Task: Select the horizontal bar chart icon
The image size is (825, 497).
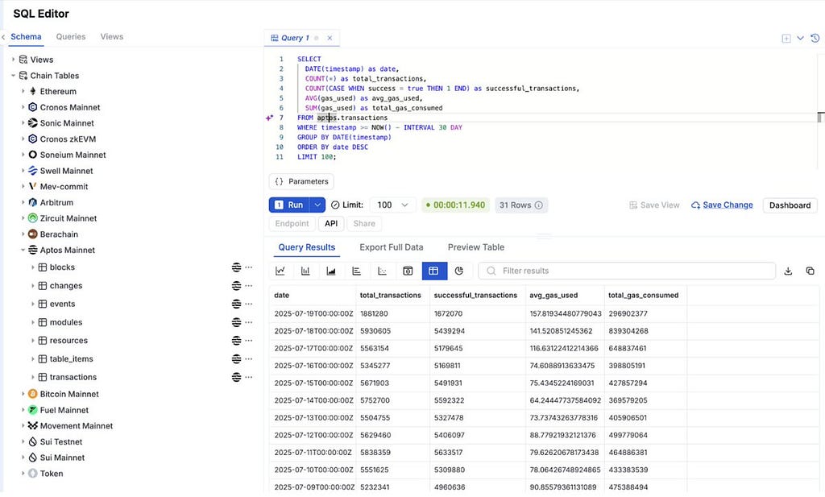Action: pos(356,271)
